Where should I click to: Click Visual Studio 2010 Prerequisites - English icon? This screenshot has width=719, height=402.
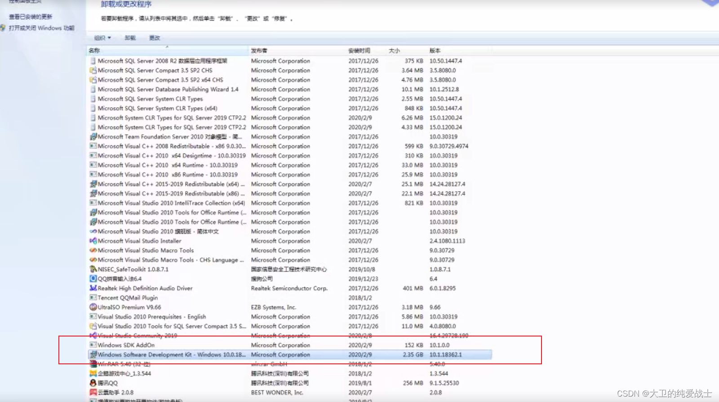click(x=93, y=317)
